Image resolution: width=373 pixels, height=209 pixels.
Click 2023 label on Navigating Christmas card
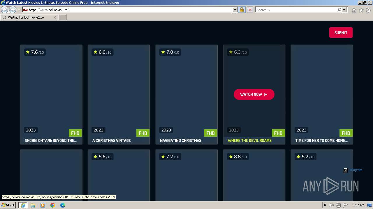[x=166, y=130]
